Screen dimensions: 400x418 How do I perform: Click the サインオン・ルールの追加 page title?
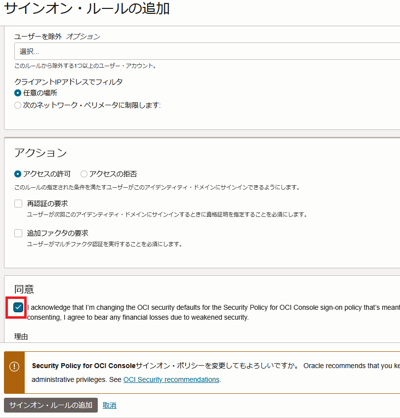pyautogui.click(x=87, y=8)
